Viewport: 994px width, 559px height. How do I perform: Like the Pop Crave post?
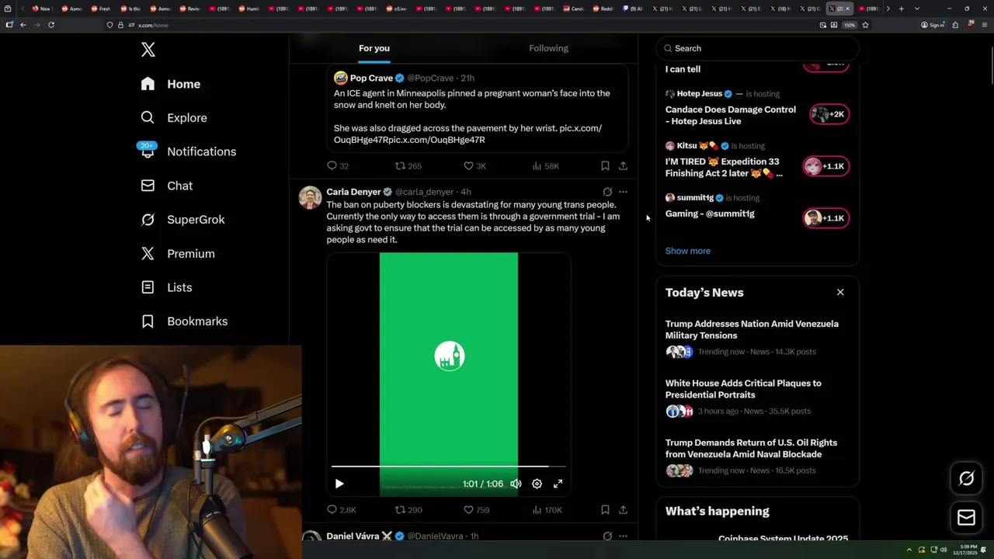(x=474, y=166)
